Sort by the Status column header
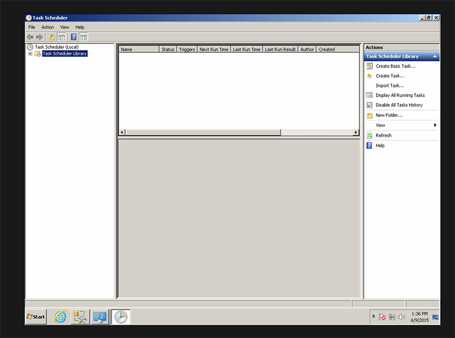This screenshot has width=455, height=338. (168, 49)
